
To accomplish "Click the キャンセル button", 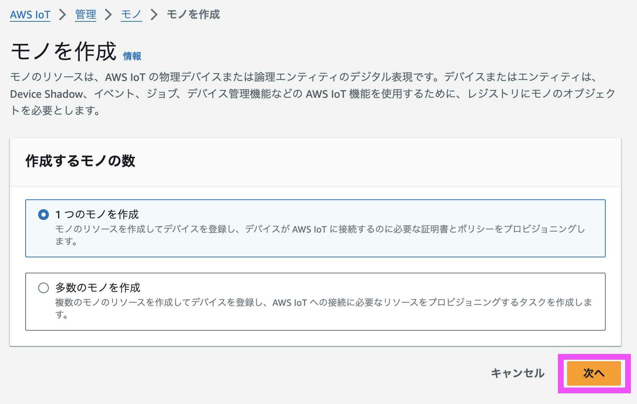I will tap(518, 373).
